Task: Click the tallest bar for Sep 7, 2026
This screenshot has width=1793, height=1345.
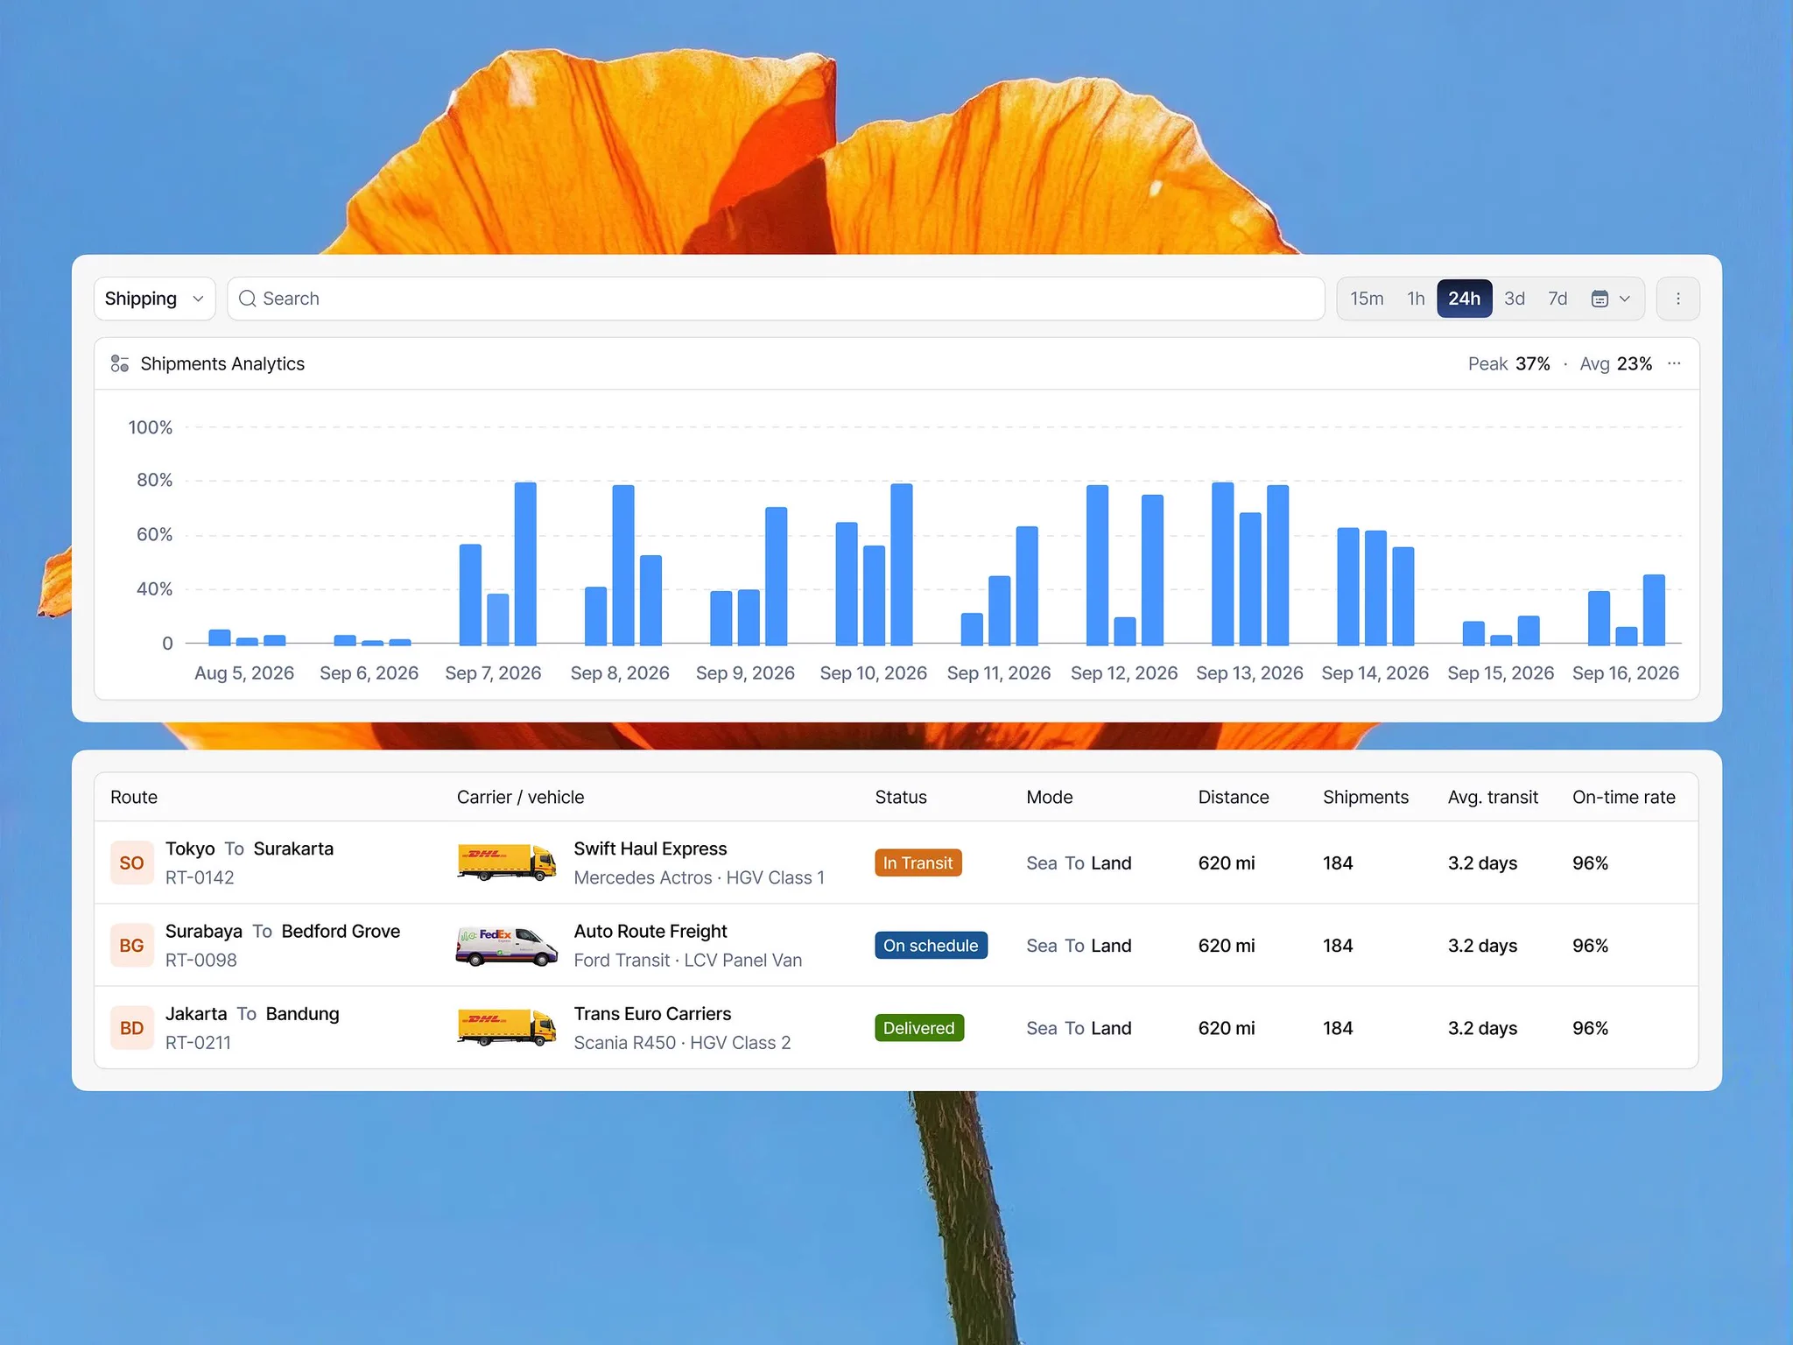Action: point(525,564)
